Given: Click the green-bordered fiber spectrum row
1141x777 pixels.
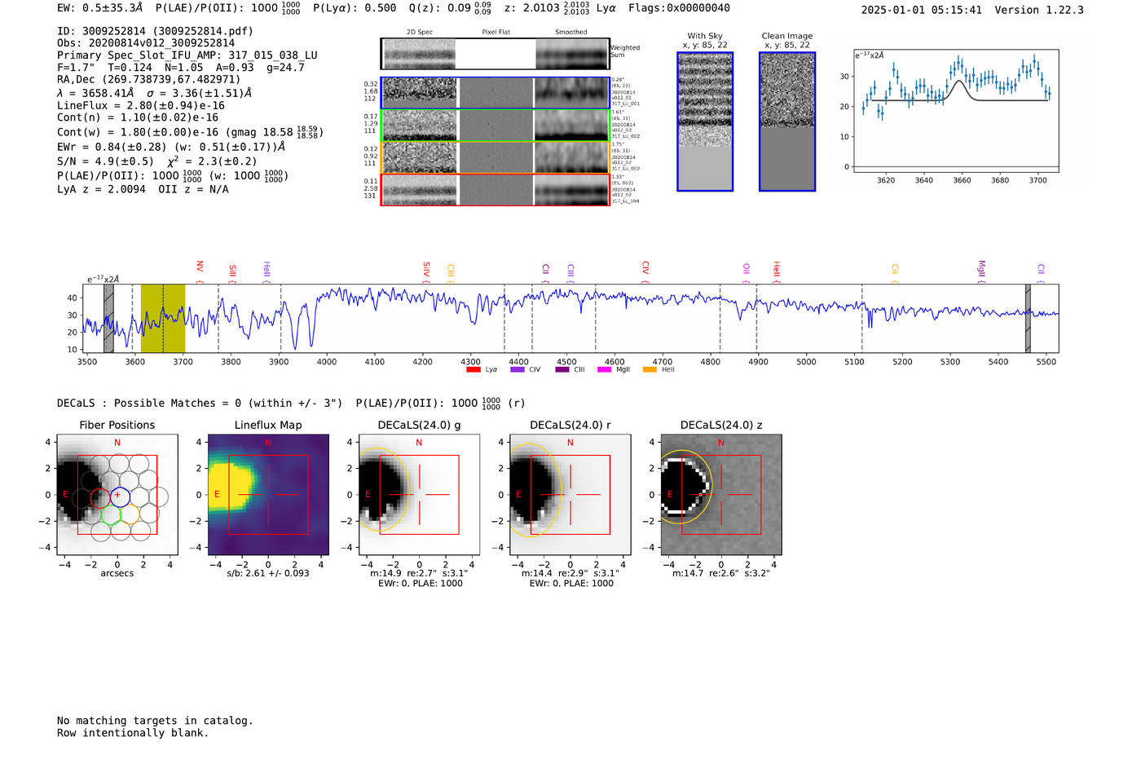Looking at the screenshot, I should [495, 126].
